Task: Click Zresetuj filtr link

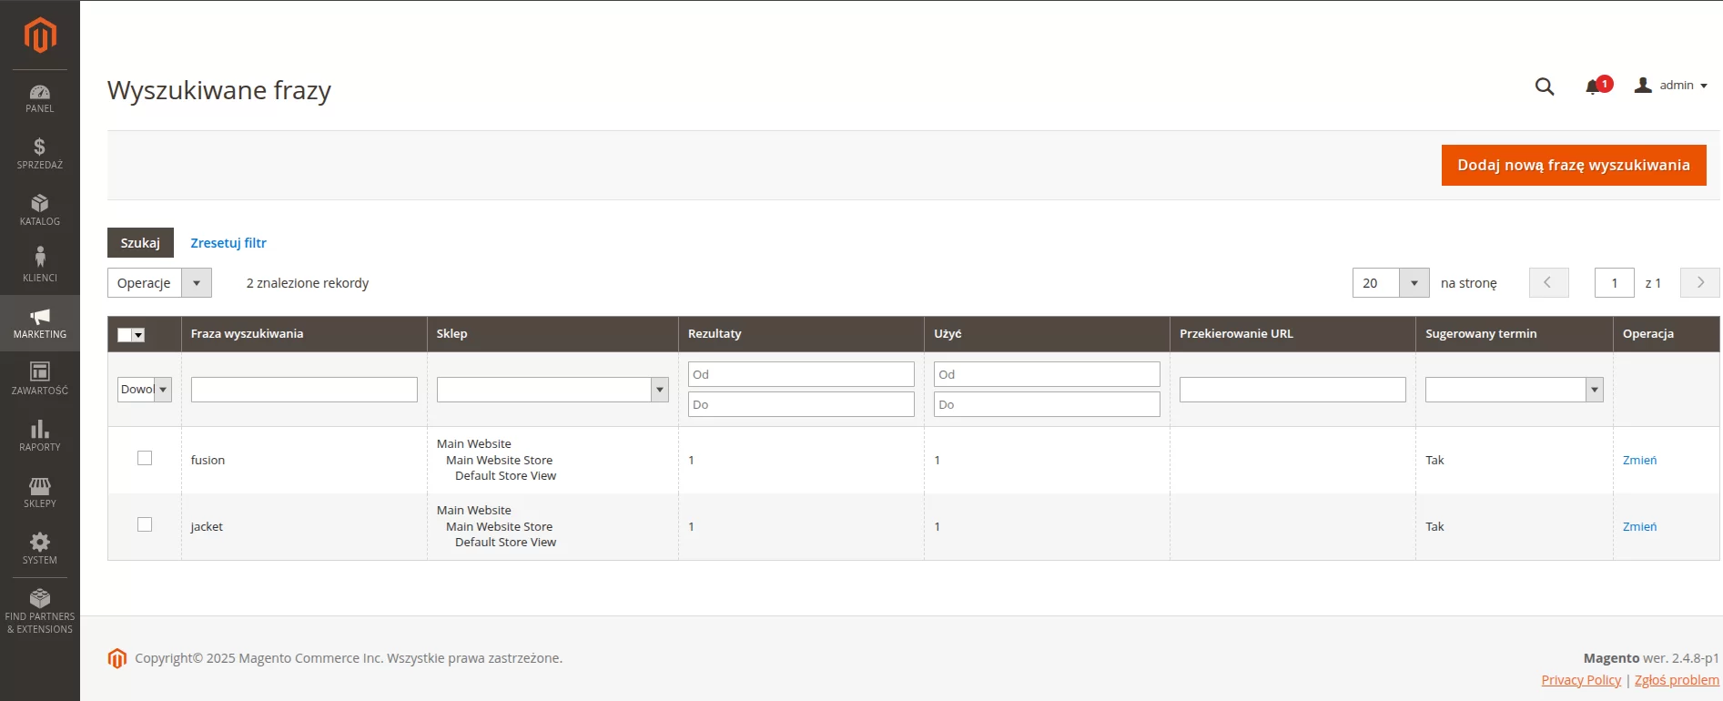Action: point(228,243)
